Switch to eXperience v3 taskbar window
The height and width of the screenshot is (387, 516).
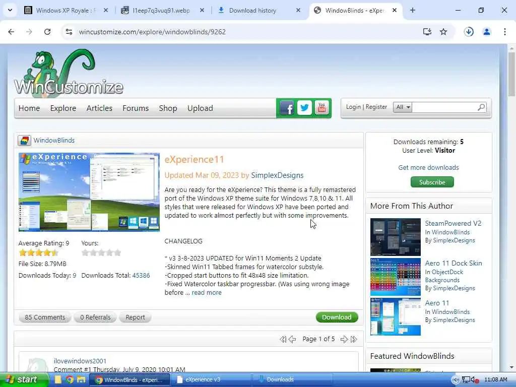(211, 380)
